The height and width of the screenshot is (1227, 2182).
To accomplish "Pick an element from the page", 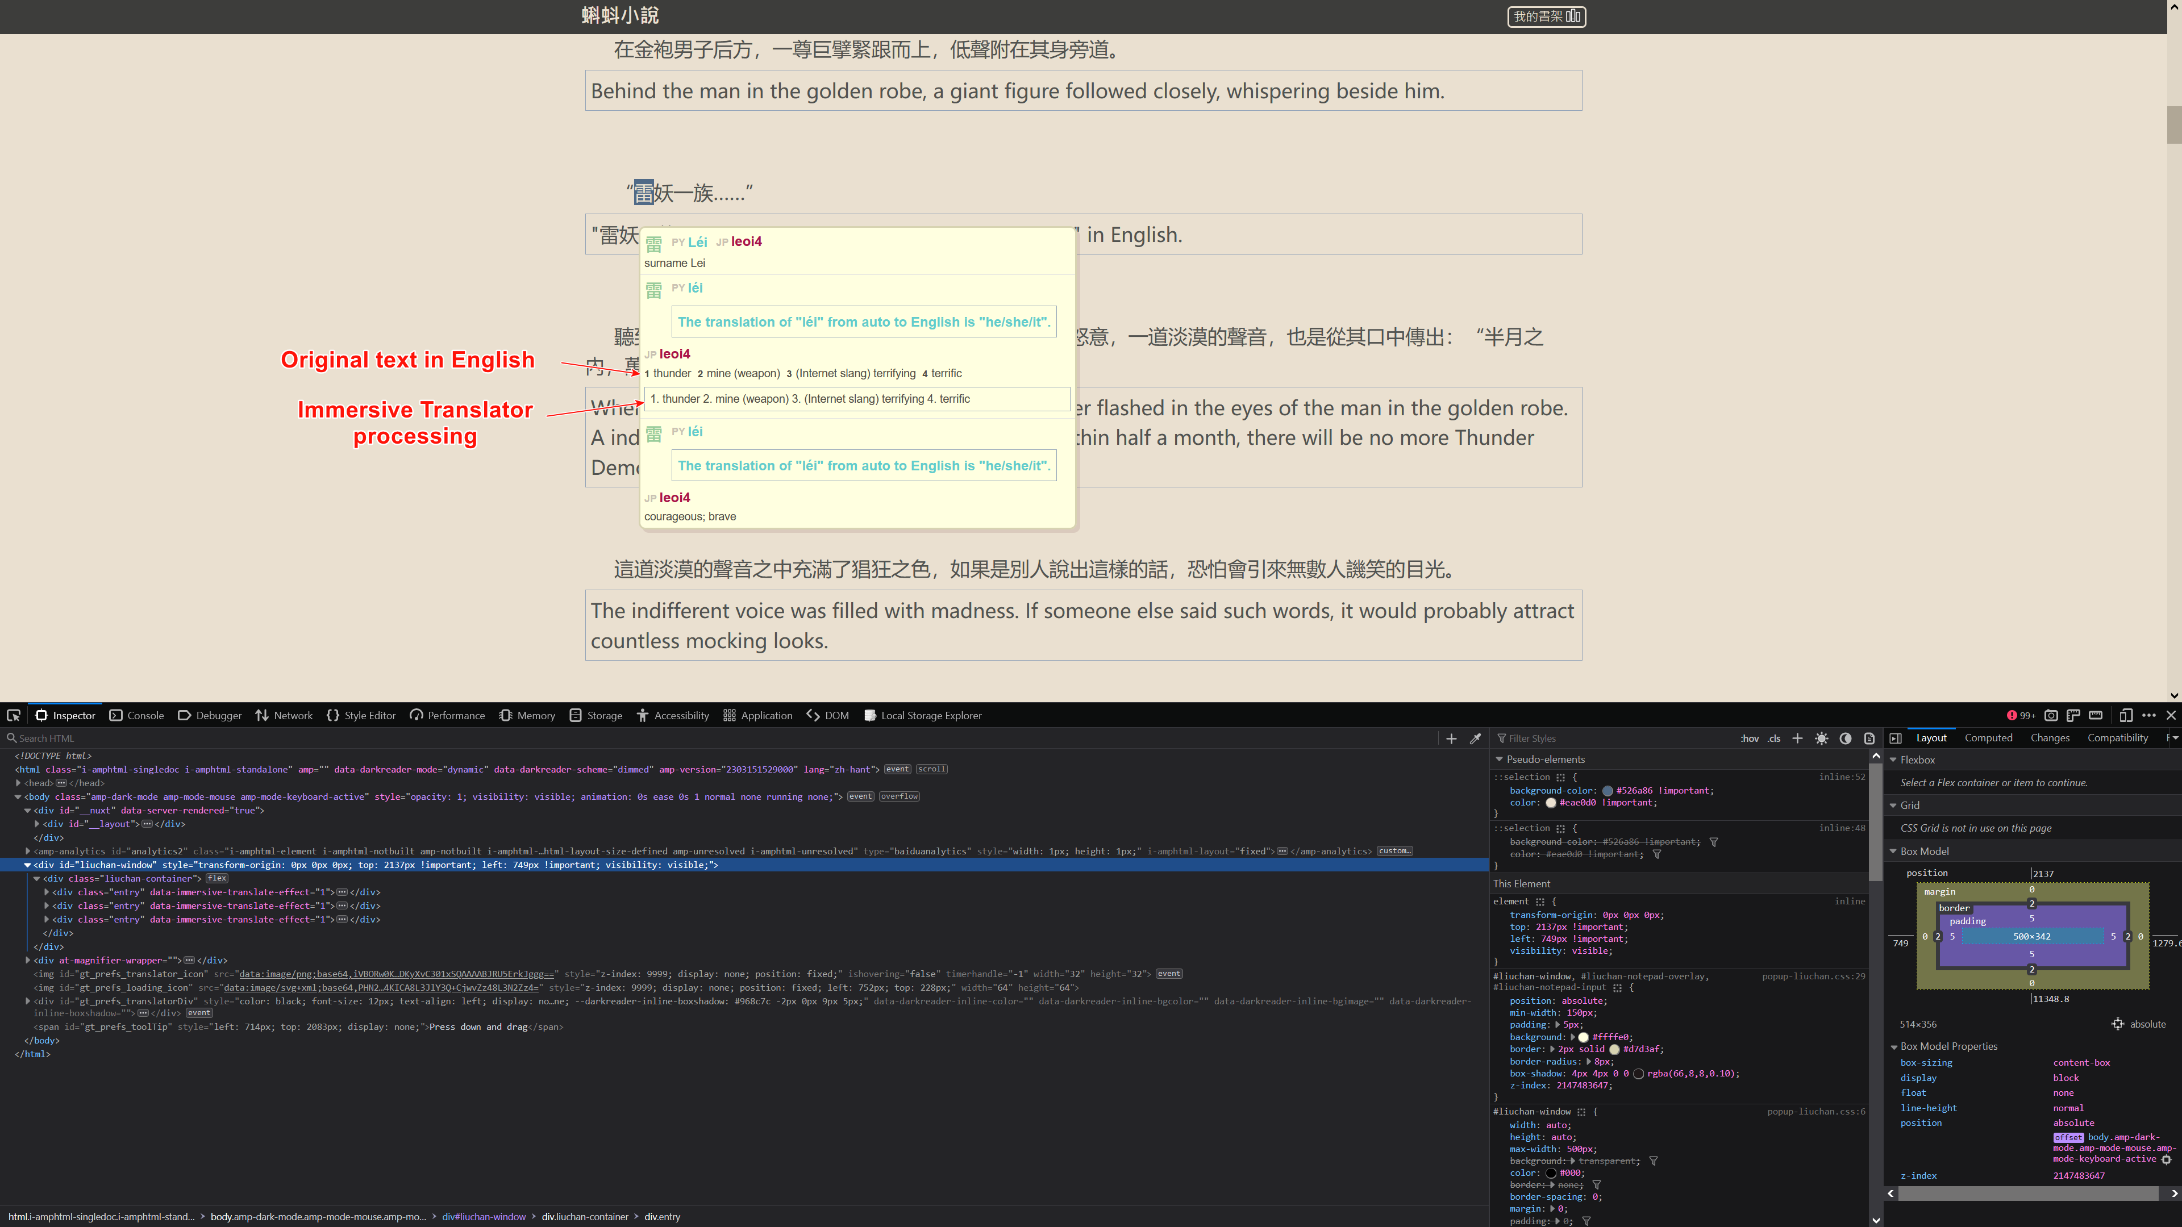I will tap(14, 716).
